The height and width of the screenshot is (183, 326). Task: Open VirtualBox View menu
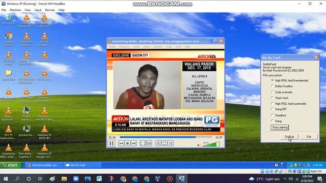28,10
